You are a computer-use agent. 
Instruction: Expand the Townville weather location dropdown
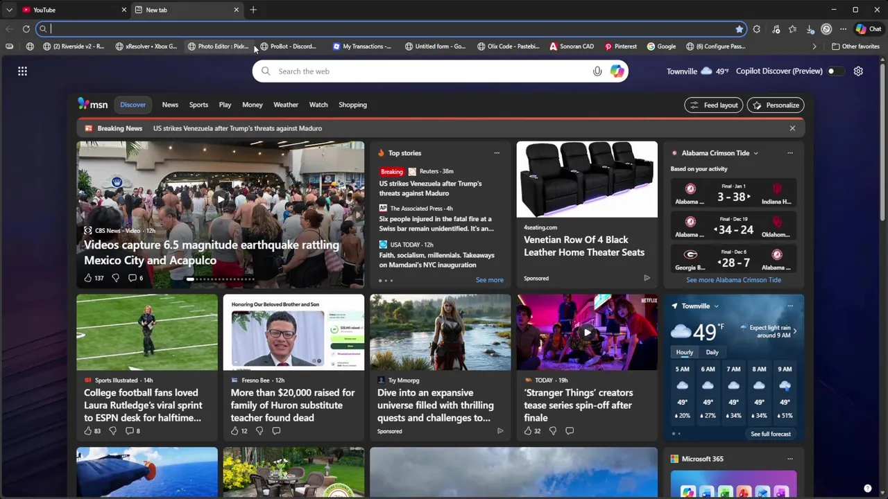[x=716, y=306]
